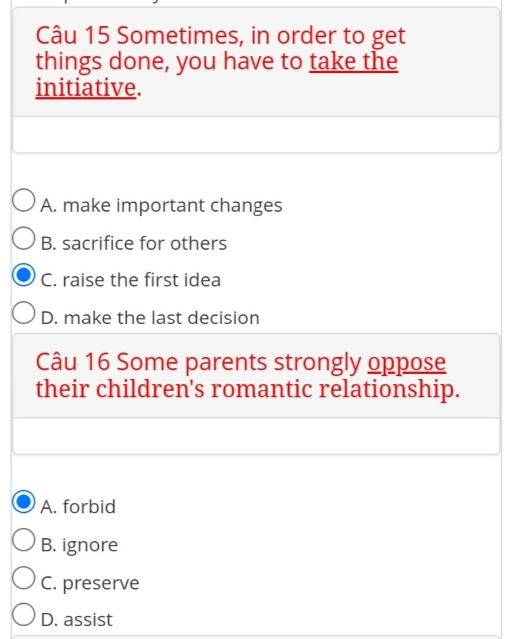511x639 pixels.
Task: Click the 'A. make important changes' label
Action: 162,205
